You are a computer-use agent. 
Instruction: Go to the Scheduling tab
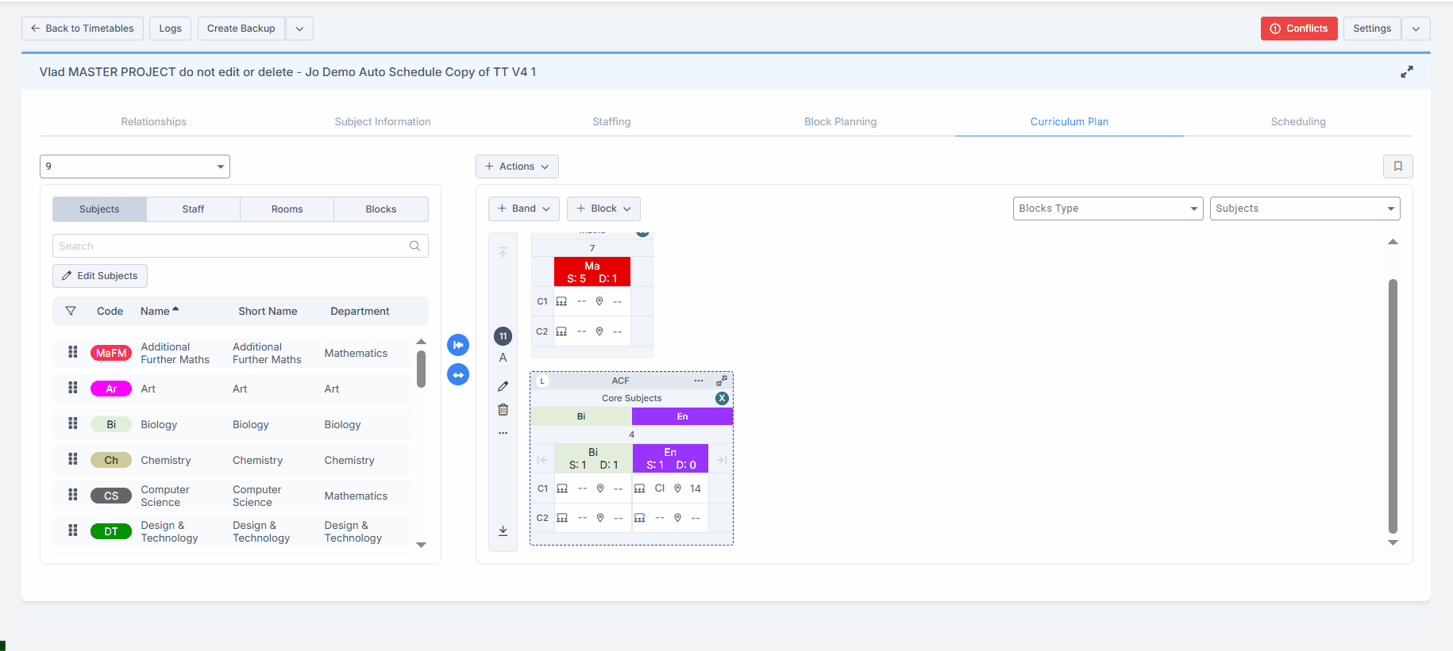click(x=1297, y=122)
